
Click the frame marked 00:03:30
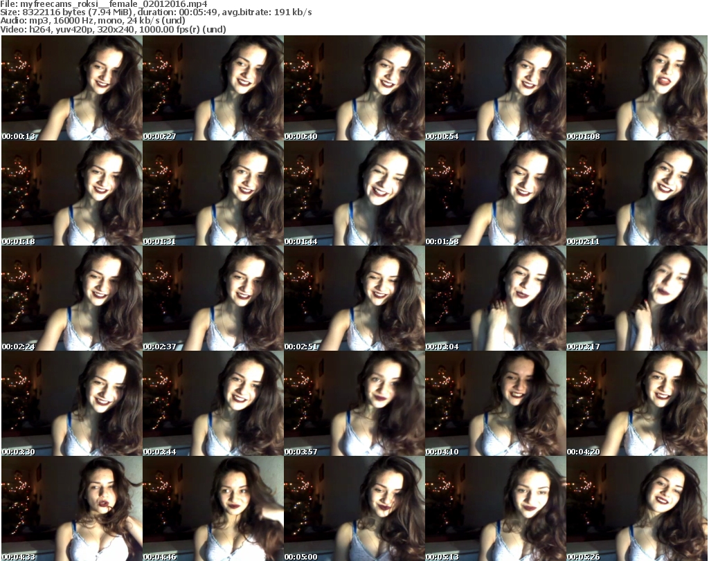pos(72,403)
